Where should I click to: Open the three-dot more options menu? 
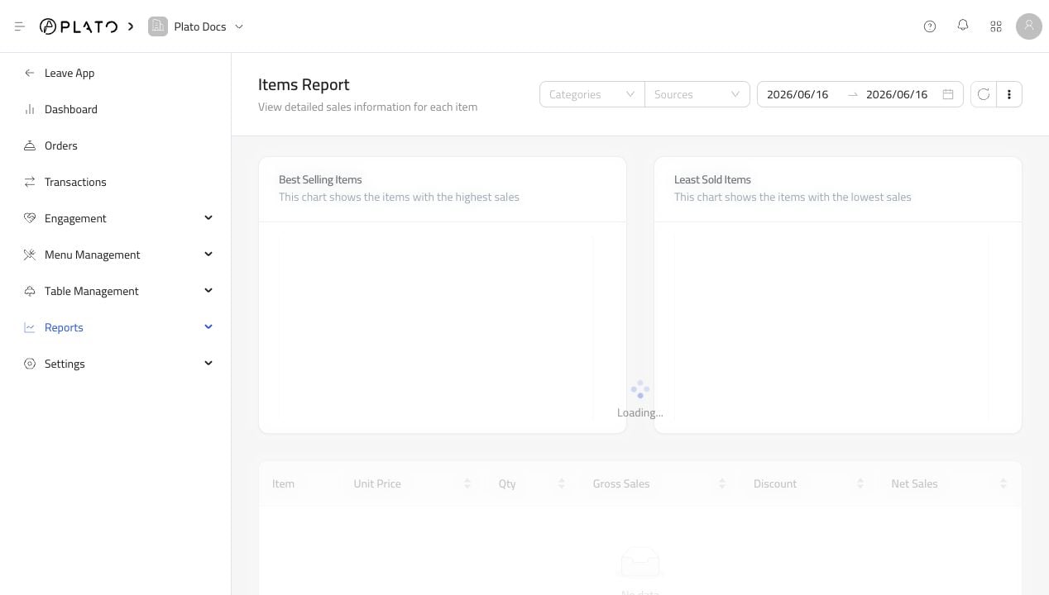(1009, 94)
